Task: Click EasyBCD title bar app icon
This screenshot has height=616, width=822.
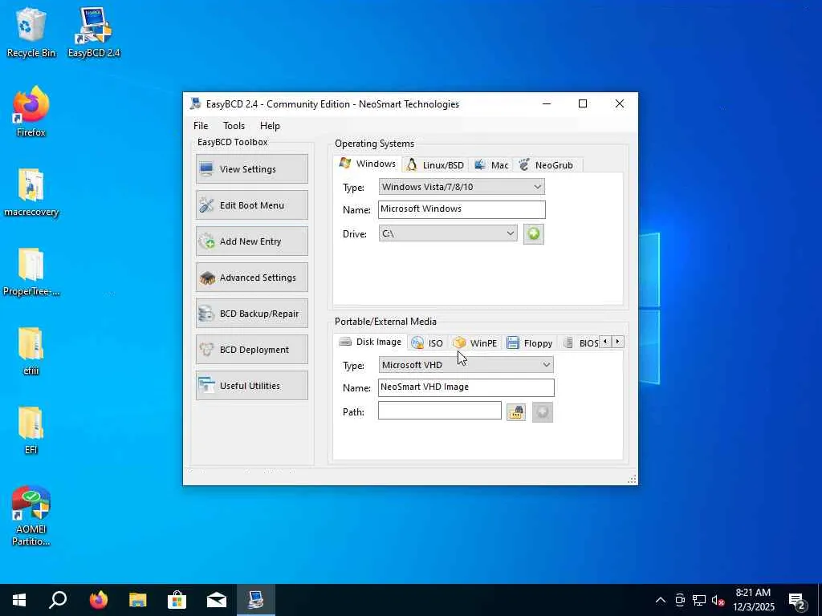Action: point(196,103)
